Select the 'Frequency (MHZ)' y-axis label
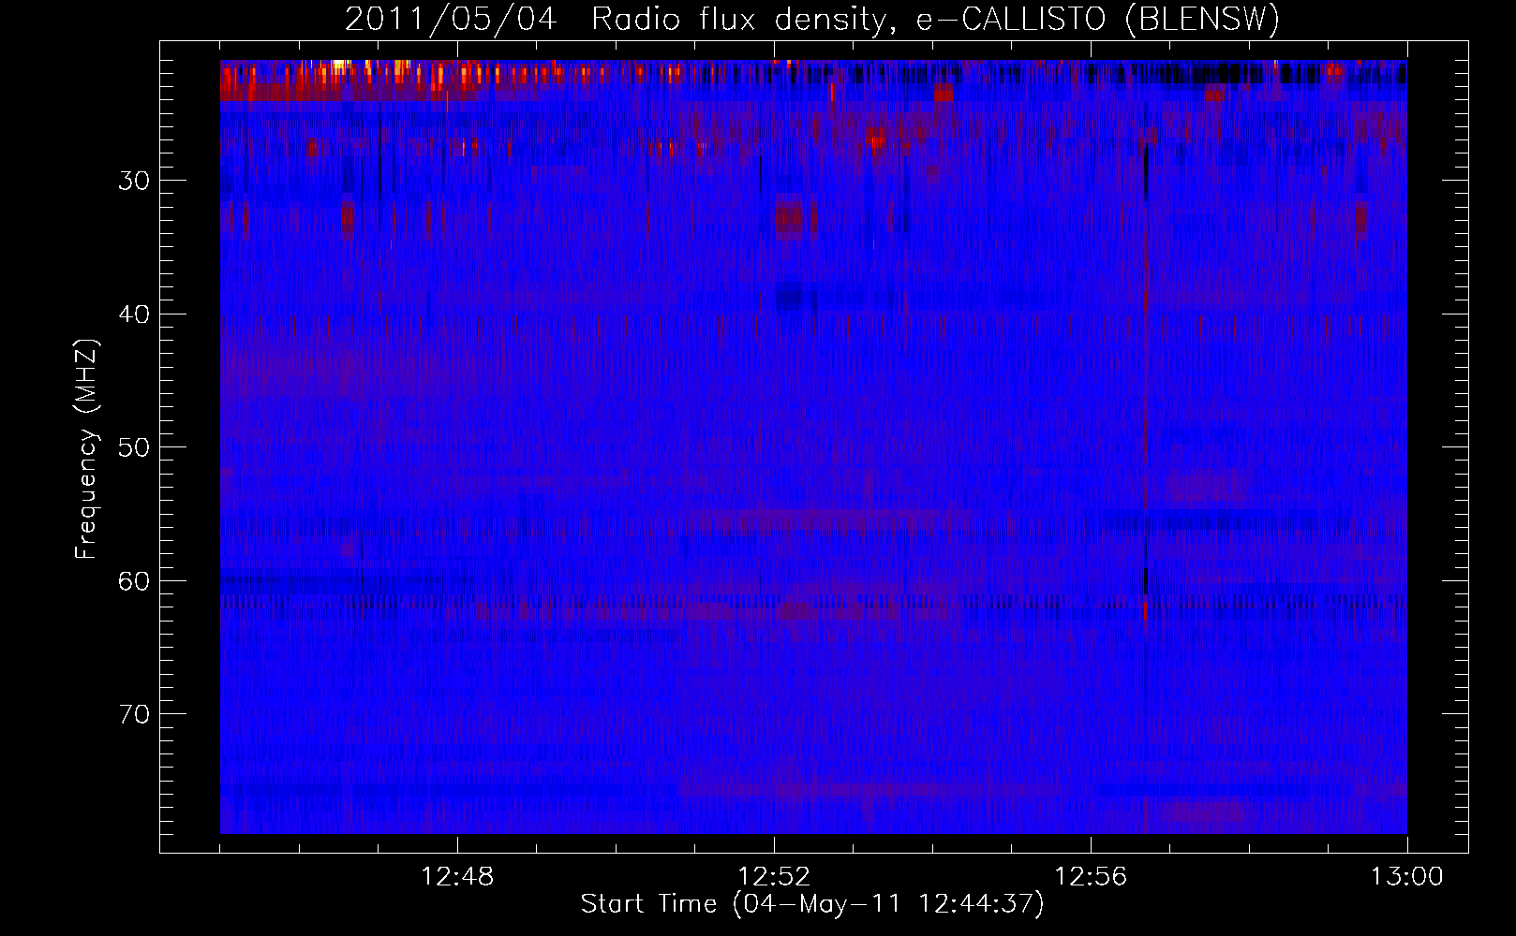The image size is (1516, 936). click(x=86, y=448)
